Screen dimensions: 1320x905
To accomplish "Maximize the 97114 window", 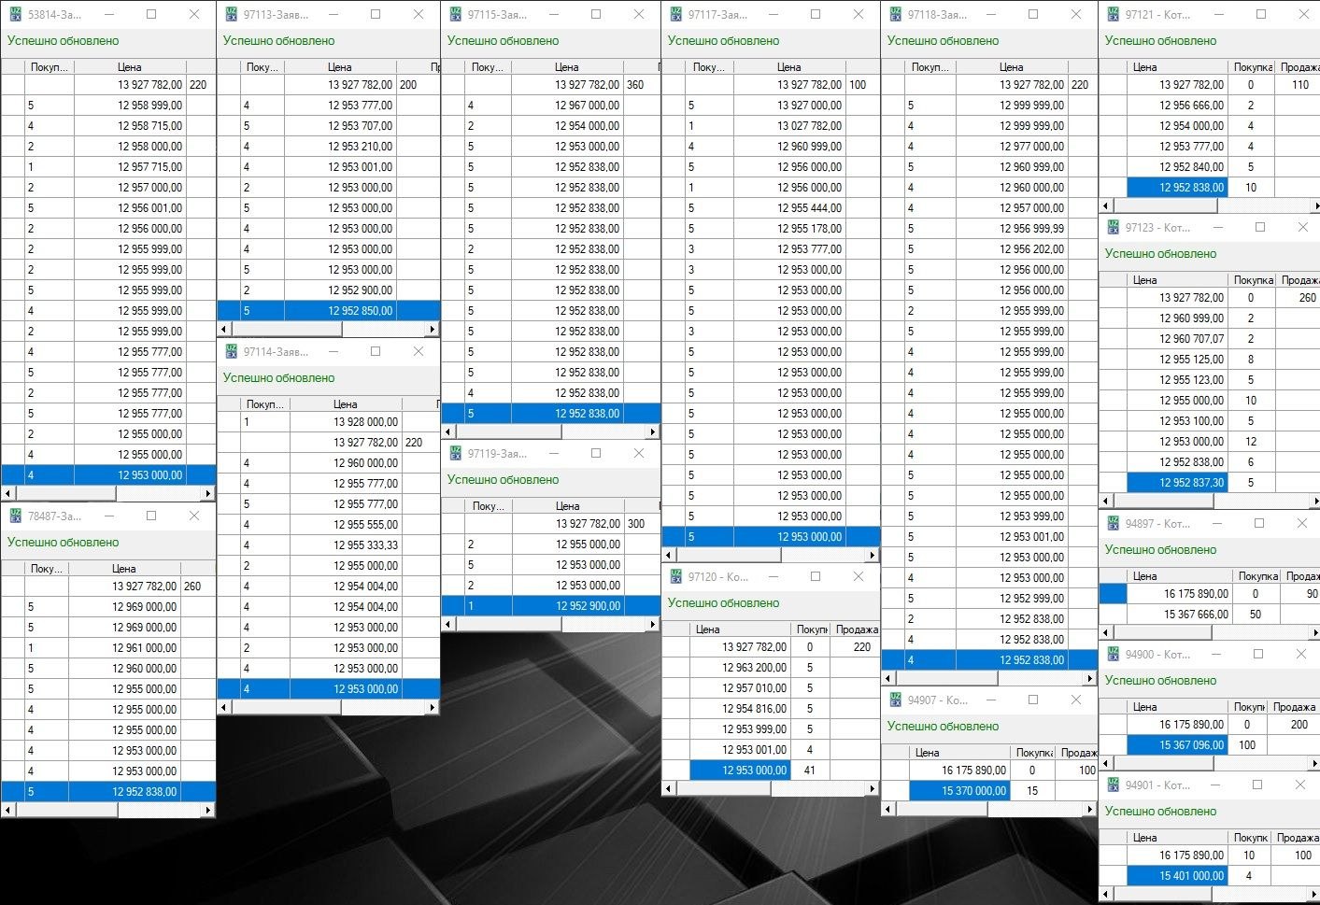I will click(376, 352).
